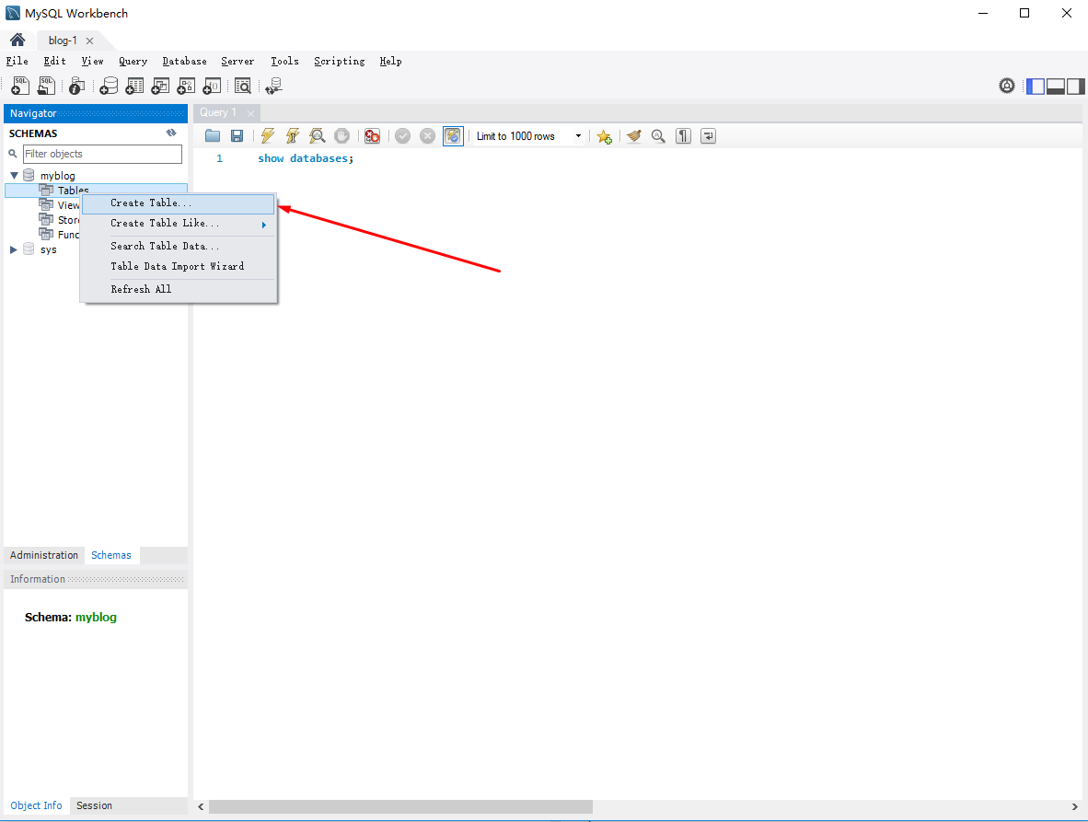The height and width of the screenshot is (822, 1088).
Task: Close the Query 1 tab
Action: pyautogui.click(x=250, y=113)
